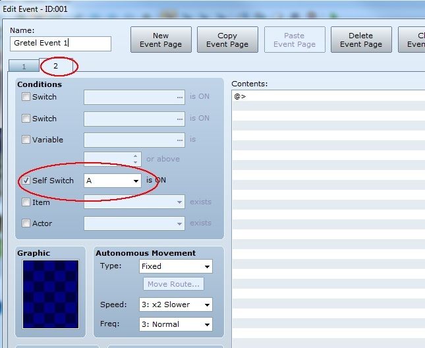Click the New Event Page button

tap(161, 40)
